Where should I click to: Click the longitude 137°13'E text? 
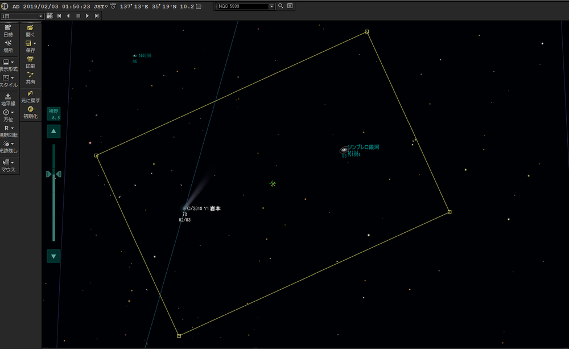tap(134, 6)
